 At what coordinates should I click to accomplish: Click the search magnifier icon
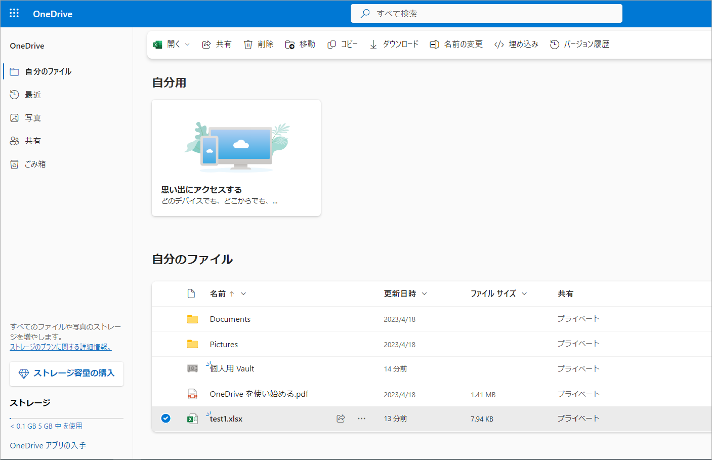tap(365, 14)
